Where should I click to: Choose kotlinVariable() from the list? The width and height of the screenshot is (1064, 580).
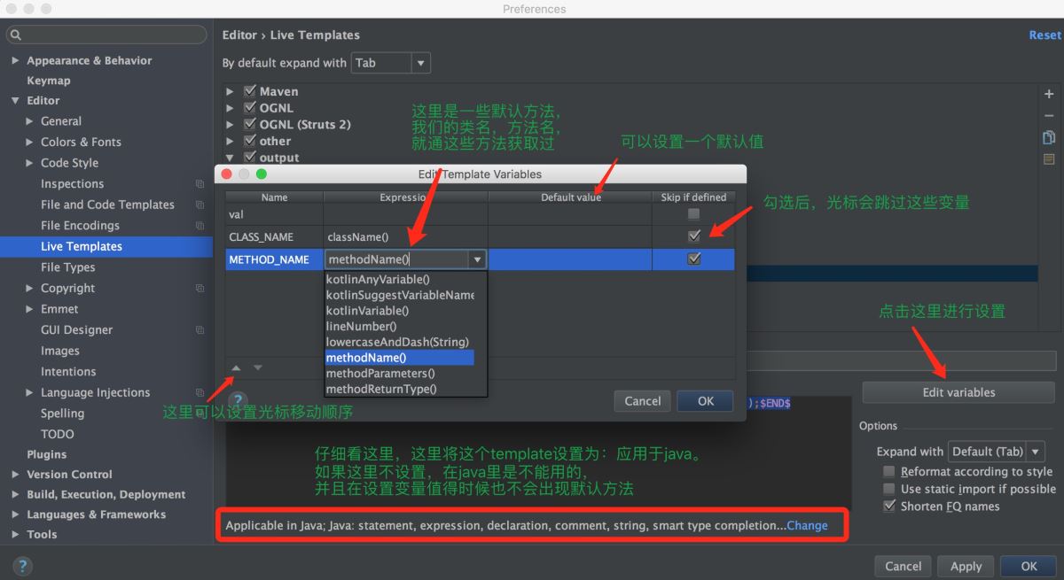[x=400, y=311]
